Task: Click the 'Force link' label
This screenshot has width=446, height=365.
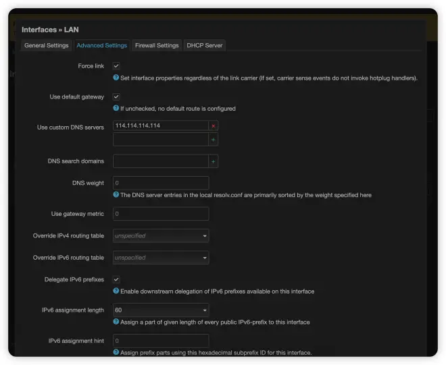Action: 91,66
